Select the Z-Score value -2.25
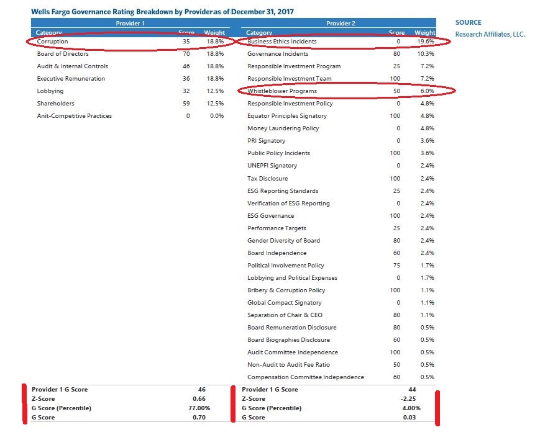535x435 pixels. click(x=408, y=399)
